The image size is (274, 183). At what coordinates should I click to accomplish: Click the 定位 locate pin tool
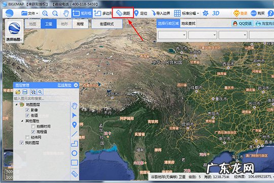point(141,13)
